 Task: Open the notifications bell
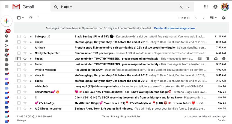pyautogui.click(x=215, y=7)
